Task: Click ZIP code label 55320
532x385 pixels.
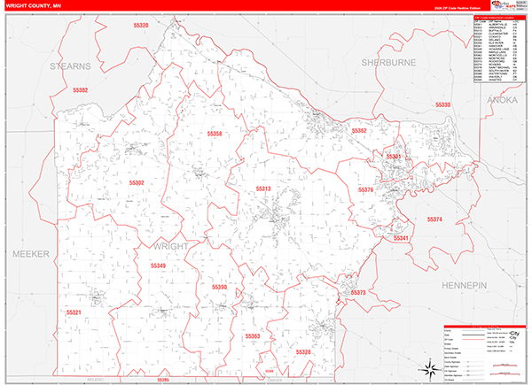Action: [141, 26]
